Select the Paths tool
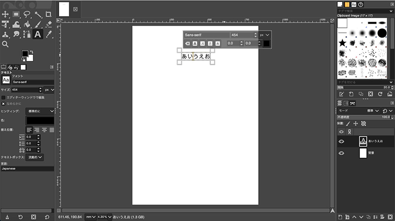Image resolution: width=395 pixels, height=221 pixels. click(x=27, y=34)
